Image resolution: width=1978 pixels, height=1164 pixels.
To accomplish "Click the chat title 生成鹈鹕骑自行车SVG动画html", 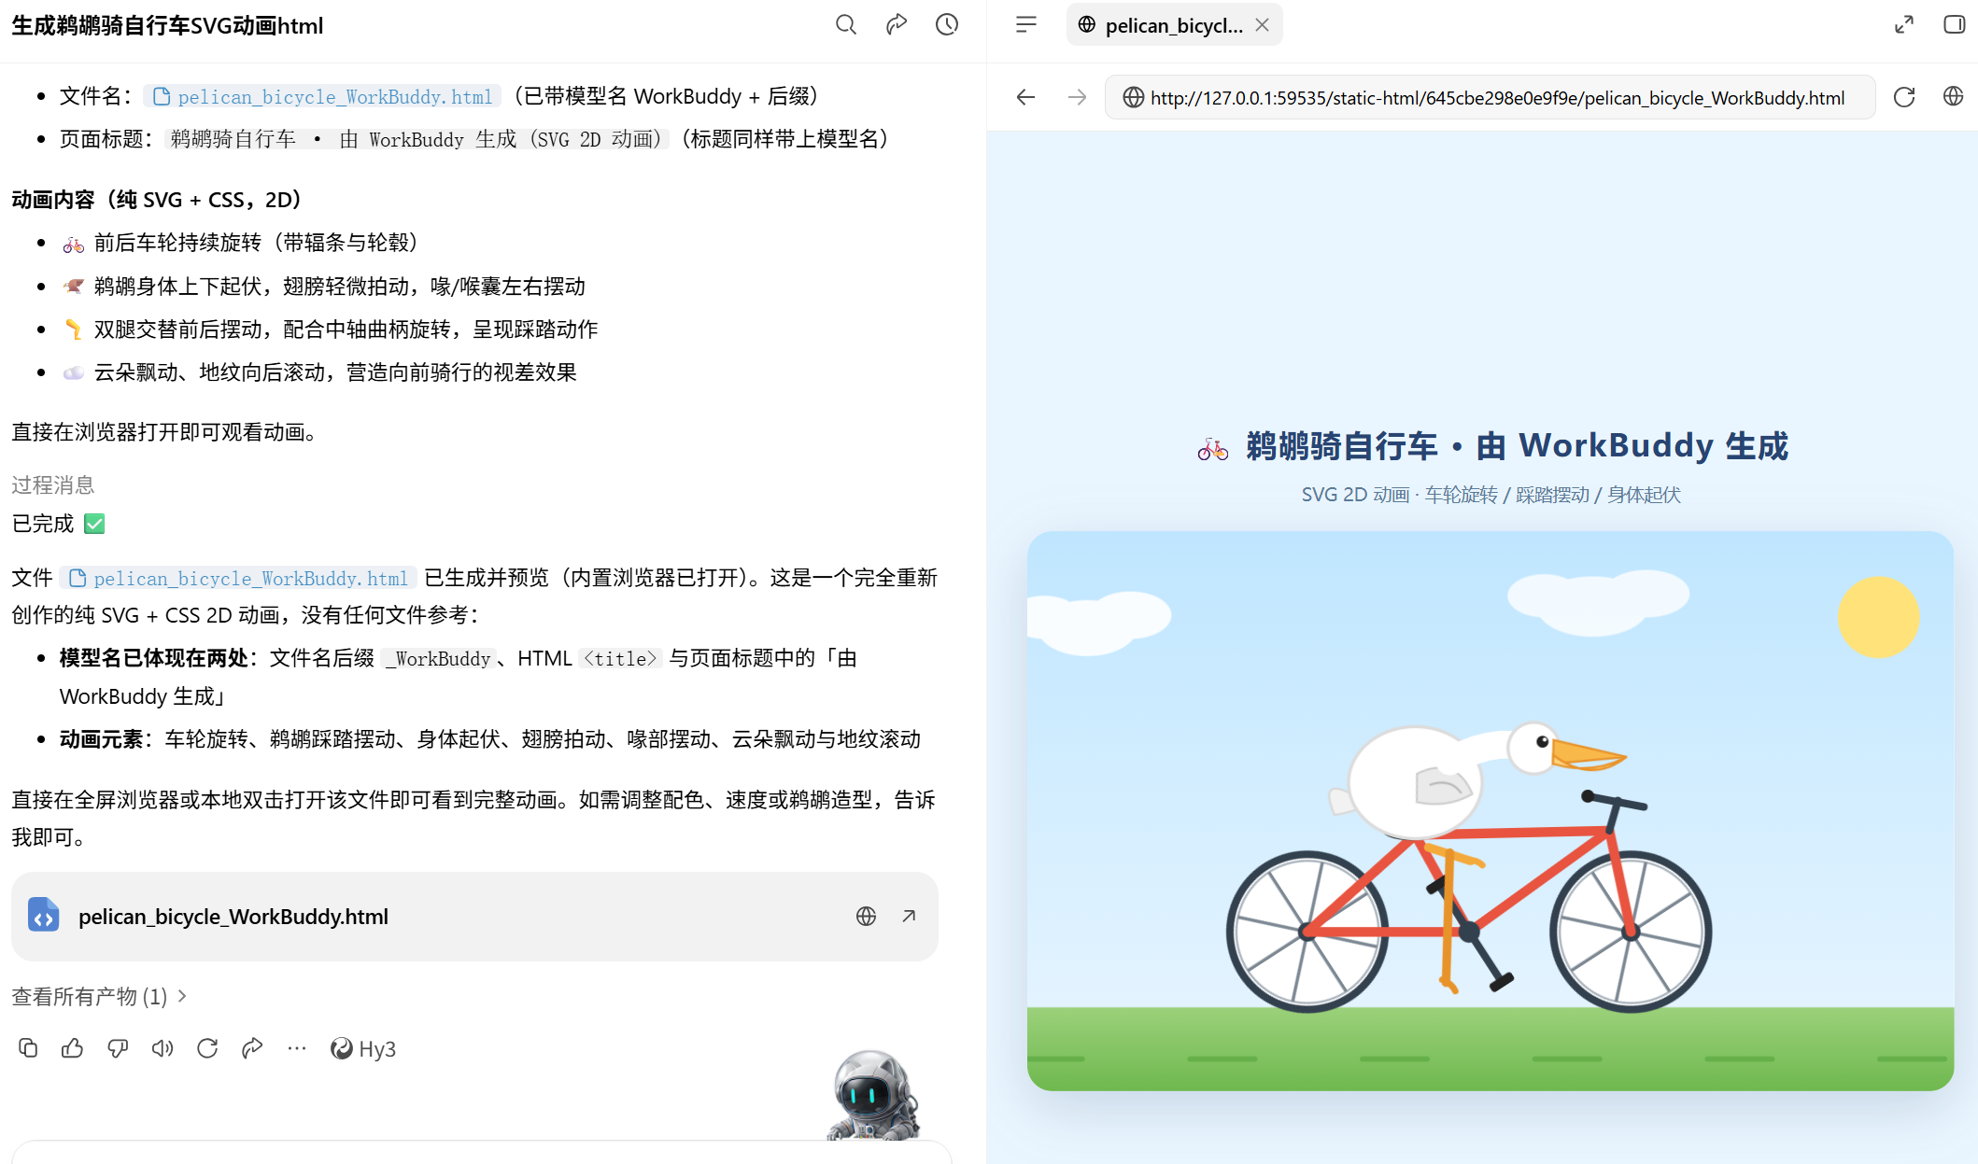I will 167,26.
